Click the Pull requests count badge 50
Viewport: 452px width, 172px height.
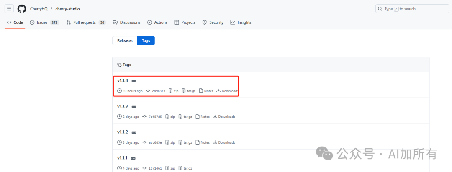pyautogui.click(x=102, y=22)
